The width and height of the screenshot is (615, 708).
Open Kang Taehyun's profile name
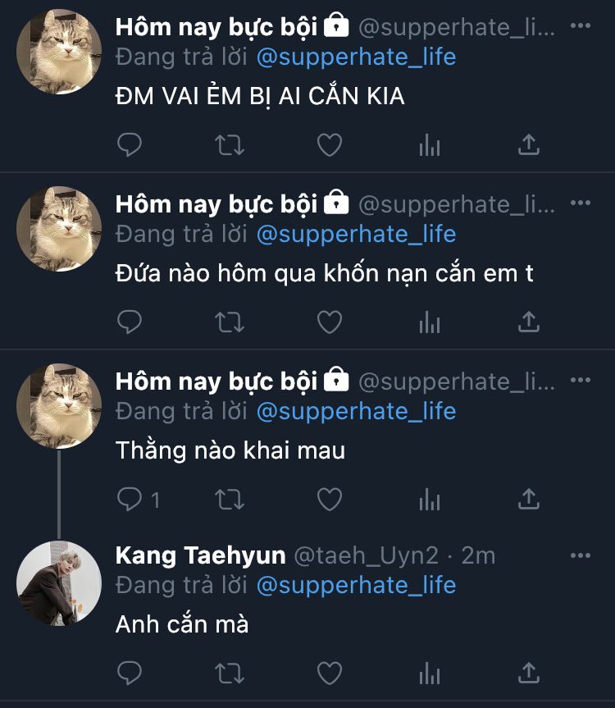pyautogui.click(x=200, y=555)
